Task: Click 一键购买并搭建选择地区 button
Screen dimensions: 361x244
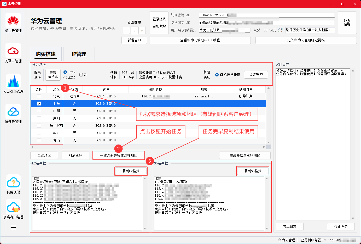Action: pyautogui.click(x=119, y=155)
